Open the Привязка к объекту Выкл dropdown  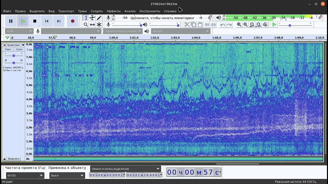pyautogui.click(x=82, y=176)
